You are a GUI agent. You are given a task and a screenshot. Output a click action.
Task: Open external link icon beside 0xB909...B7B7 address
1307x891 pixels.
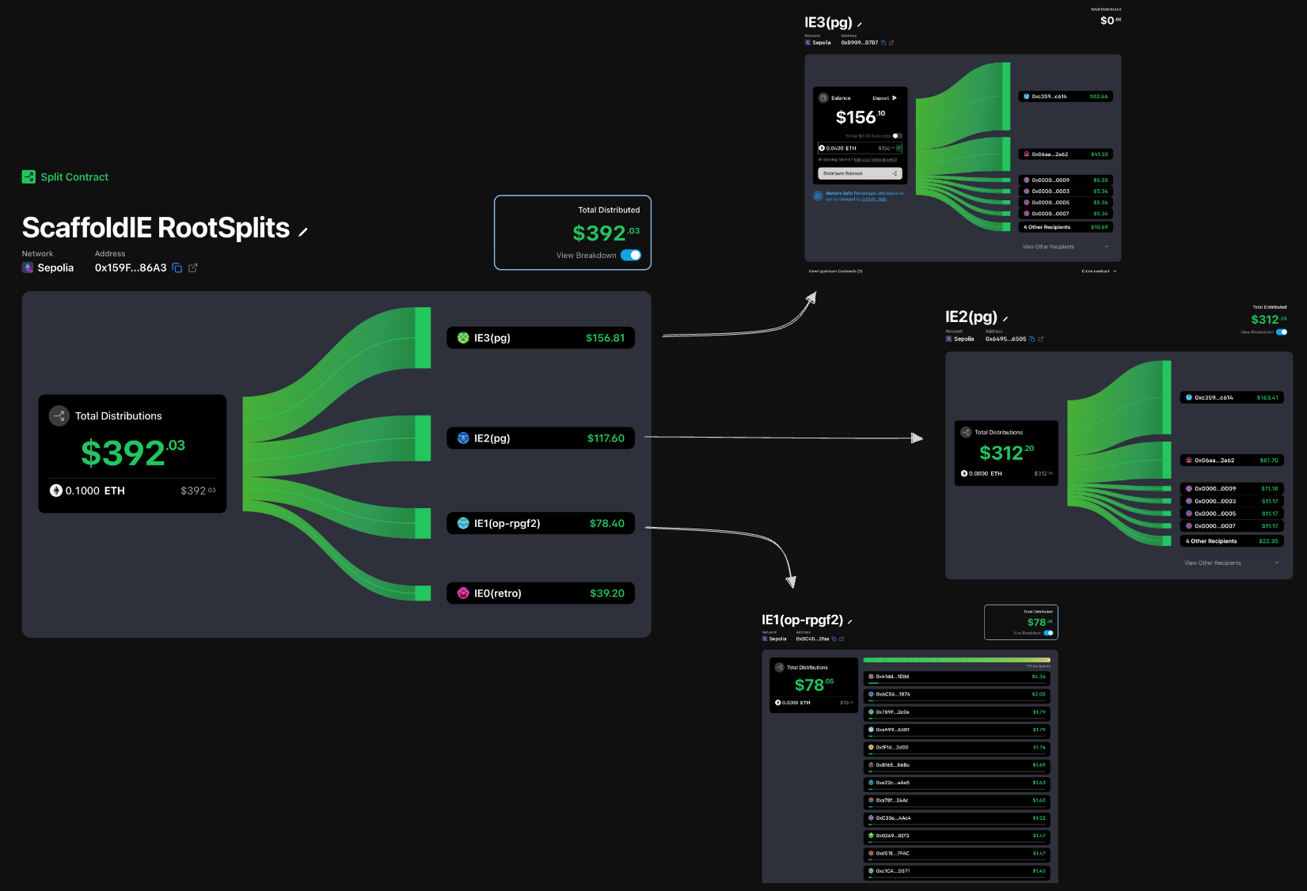[x=891, y=43]
